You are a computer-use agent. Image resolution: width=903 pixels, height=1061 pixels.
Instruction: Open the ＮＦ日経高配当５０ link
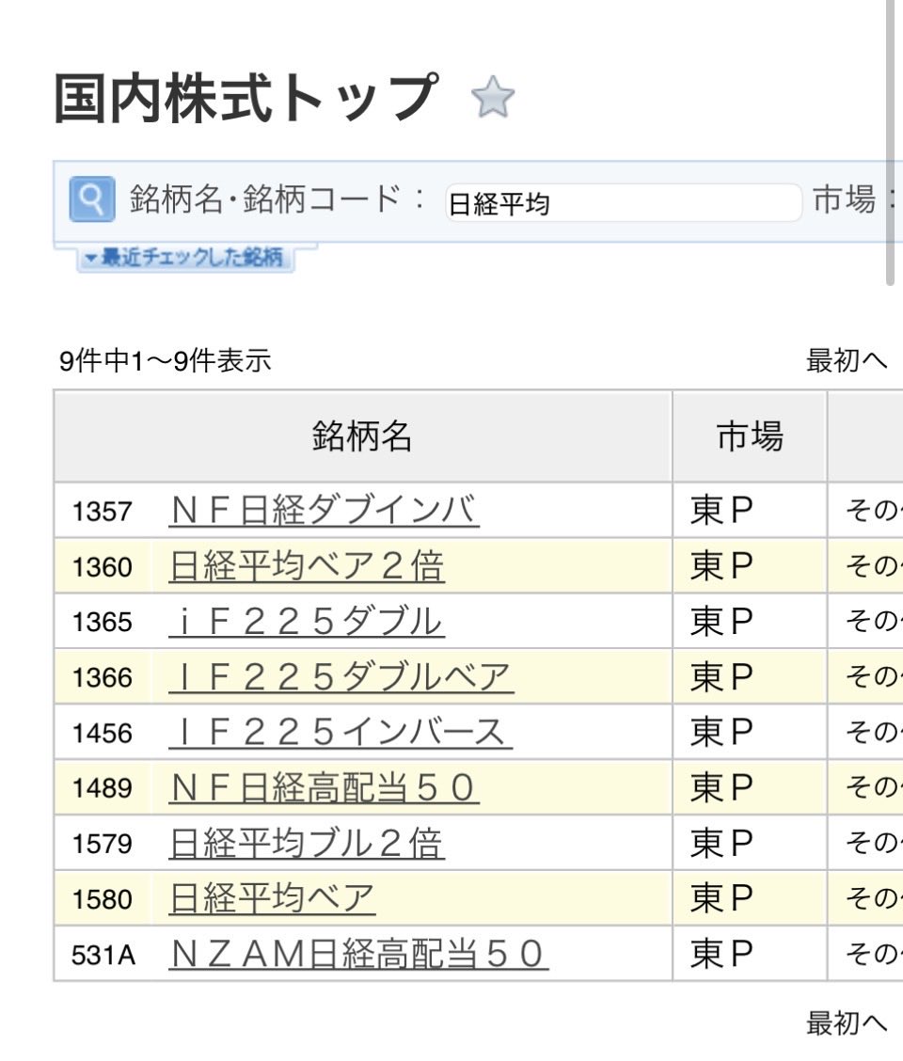324,787
